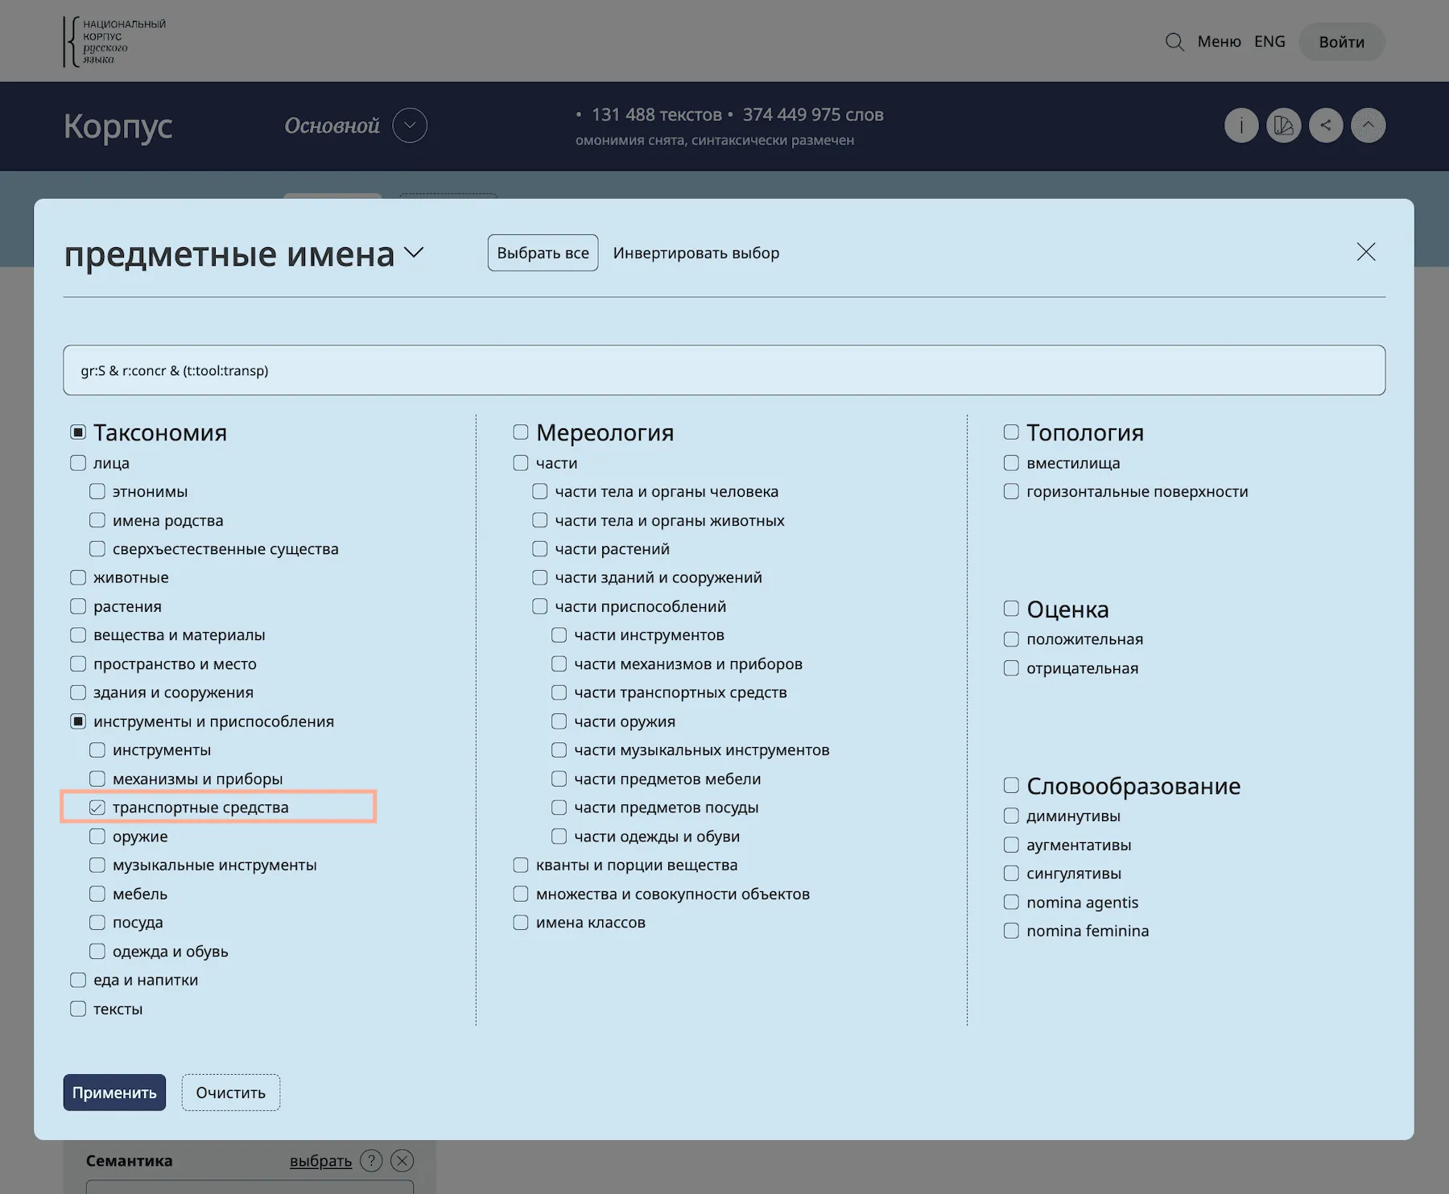1449x1194 pixels.
Task: Collapse the corpus panel with the up-arrow icon
Action: click(x=1368, y=126)
